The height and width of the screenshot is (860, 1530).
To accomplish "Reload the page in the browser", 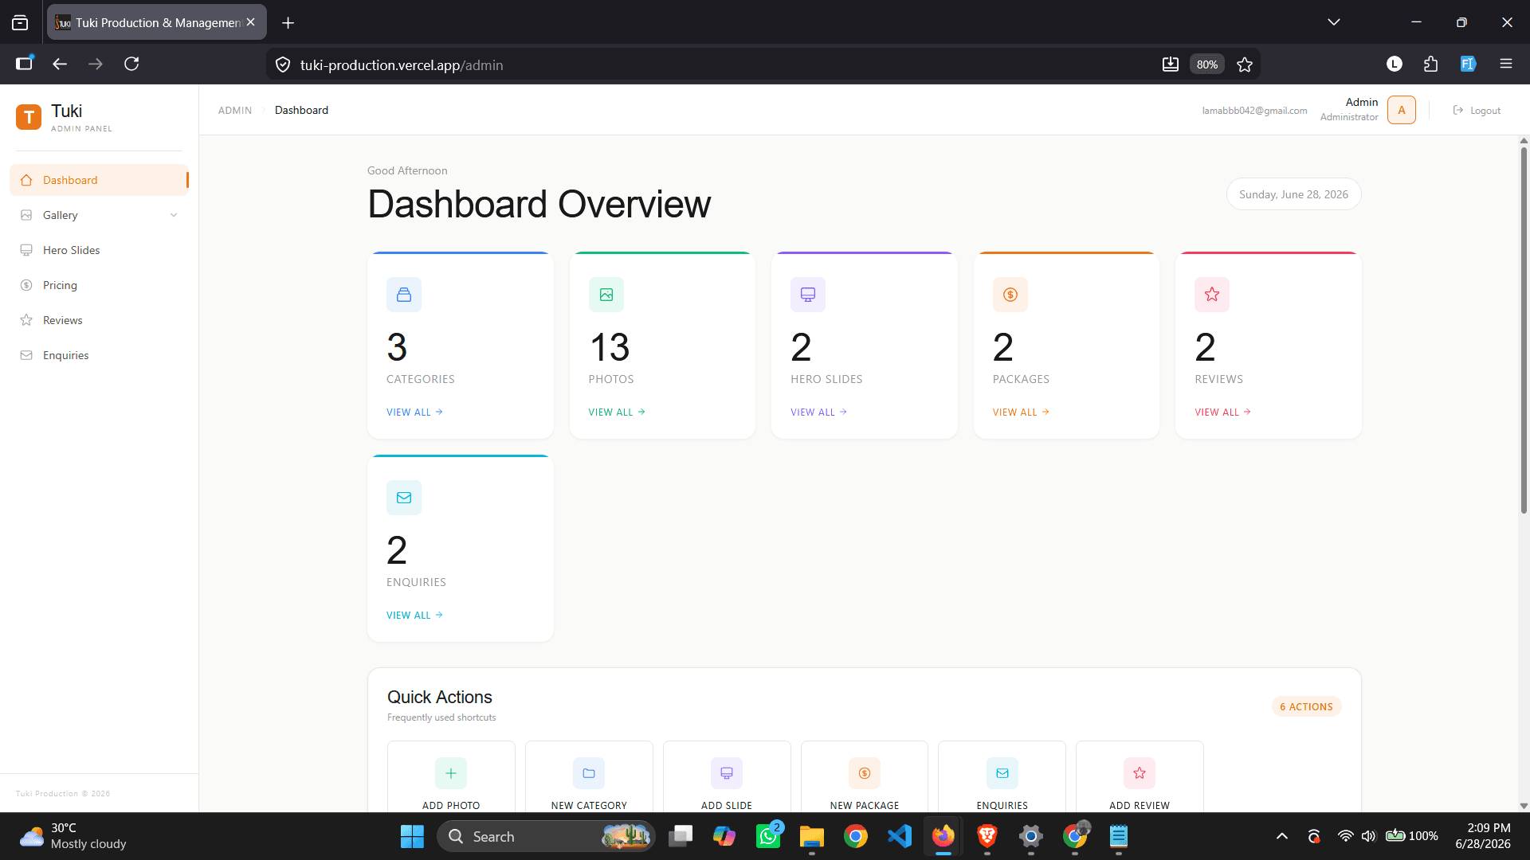I will pos(131,64).
